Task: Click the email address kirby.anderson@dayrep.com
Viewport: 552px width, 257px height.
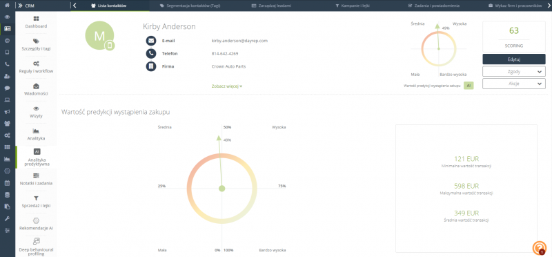Action: (239, 41)
